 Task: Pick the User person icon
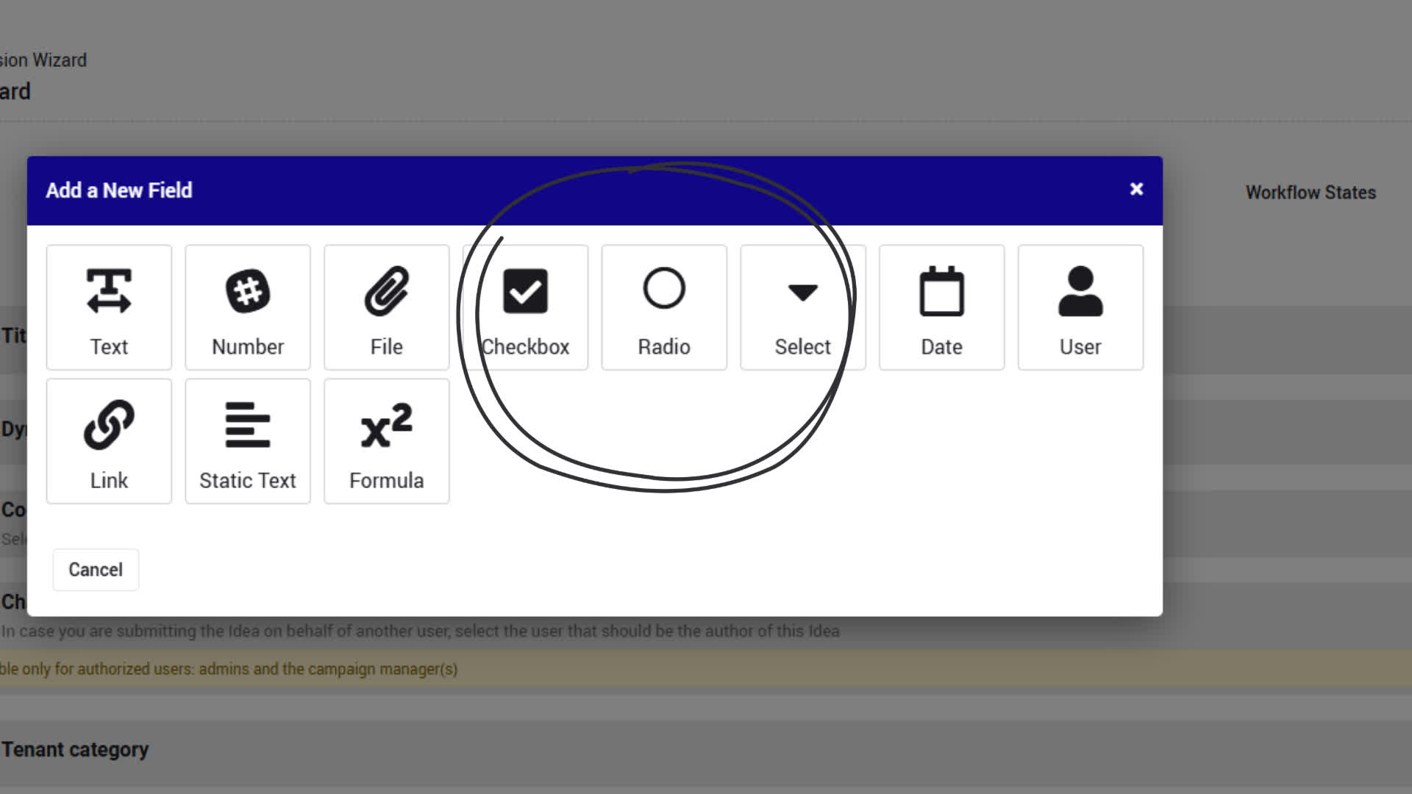1080,291
